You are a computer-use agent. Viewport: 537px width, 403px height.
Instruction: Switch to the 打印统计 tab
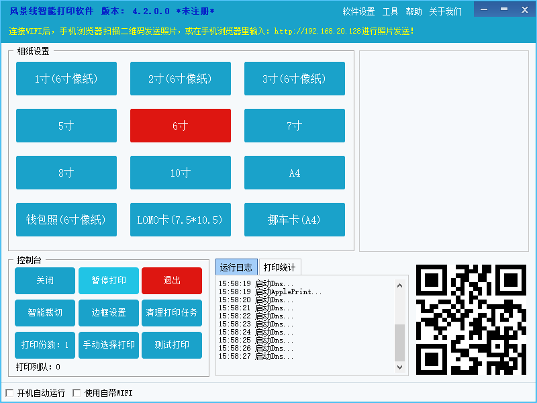click(x=280, y=267)
